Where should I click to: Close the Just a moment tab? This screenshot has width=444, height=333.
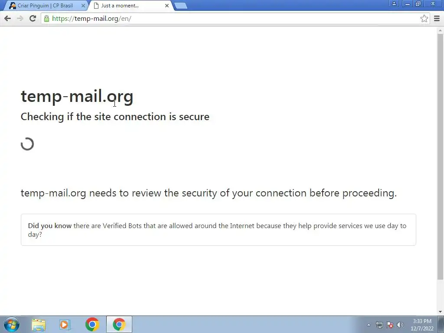coord(167,6)
